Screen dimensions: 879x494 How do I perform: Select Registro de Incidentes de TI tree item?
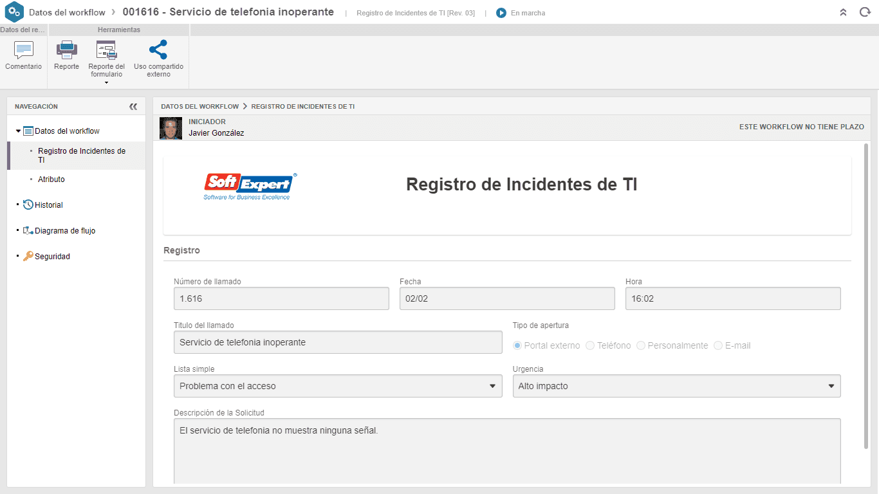coord(82,155)
